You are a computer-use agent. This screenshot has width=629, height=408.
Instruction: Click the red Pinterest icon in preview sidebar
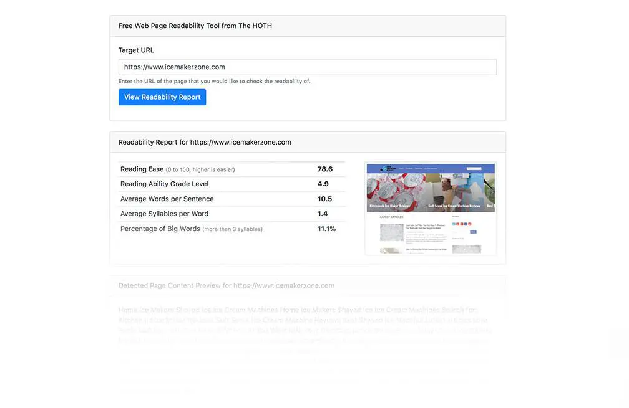click(470, 224)
